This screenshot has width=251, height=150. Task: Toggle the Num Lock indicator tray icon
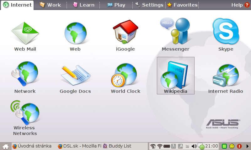pos(174,146)
